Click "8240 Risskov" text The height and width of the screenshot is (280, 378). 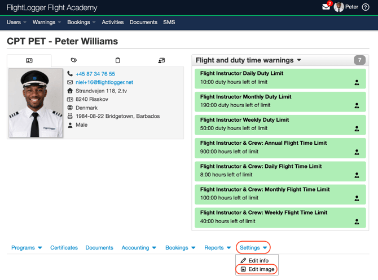pos(92,99)
